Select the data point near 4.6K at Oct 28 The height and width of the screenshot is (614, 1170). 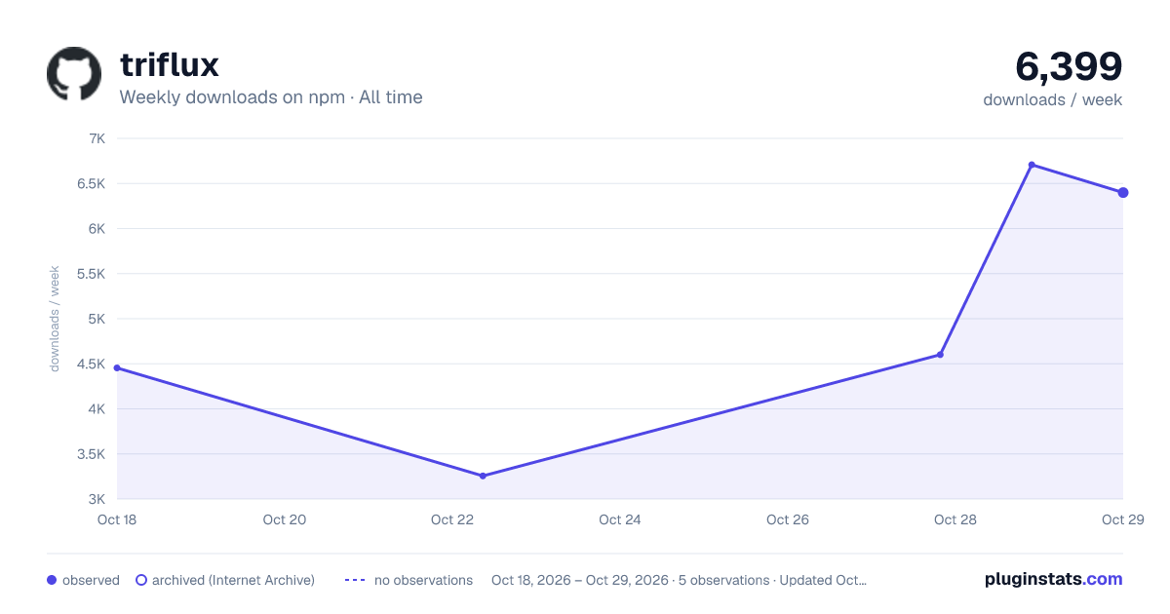point(940,355)
